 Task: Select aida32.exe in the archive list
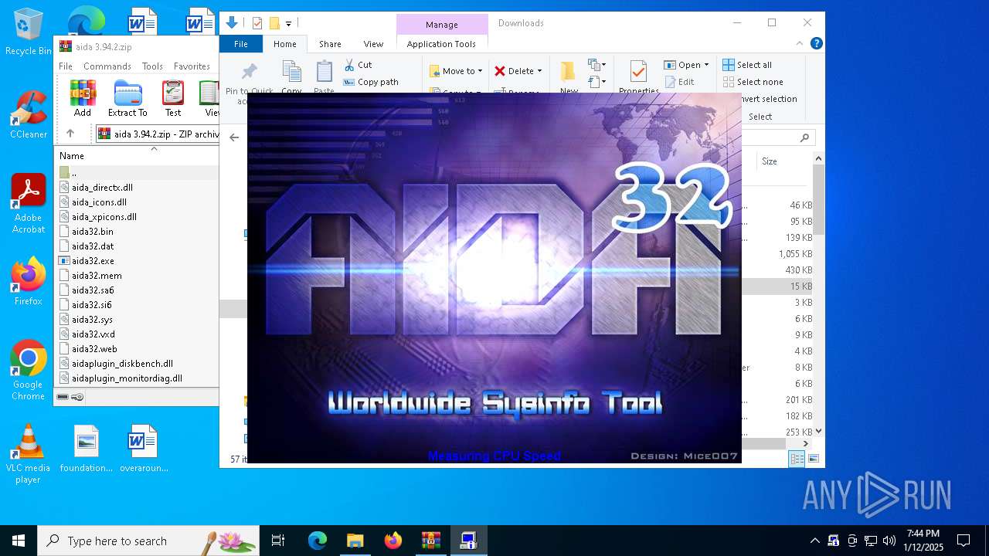point(93,261)
